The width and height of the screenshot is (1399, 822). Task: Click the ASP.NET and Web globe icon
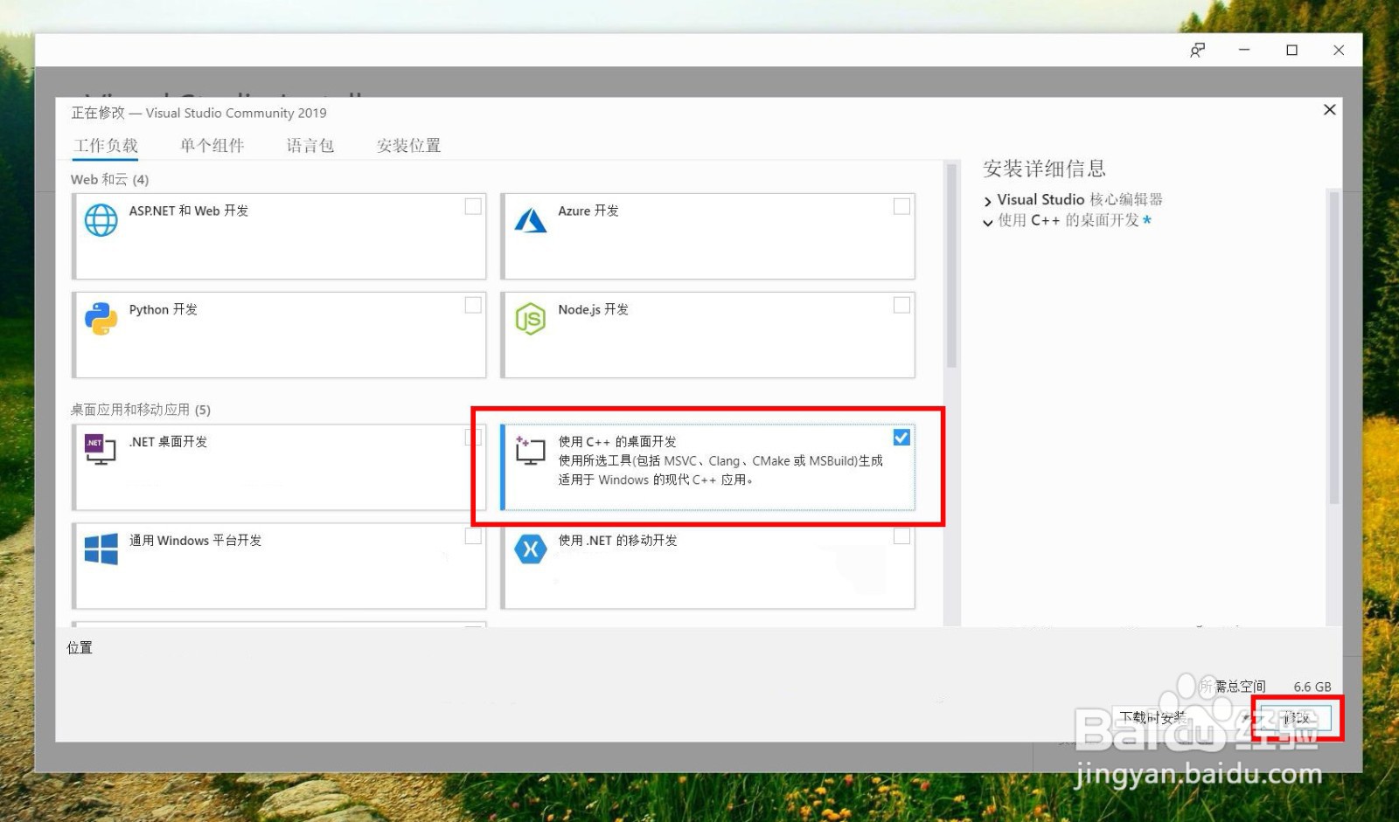point(101,220)
